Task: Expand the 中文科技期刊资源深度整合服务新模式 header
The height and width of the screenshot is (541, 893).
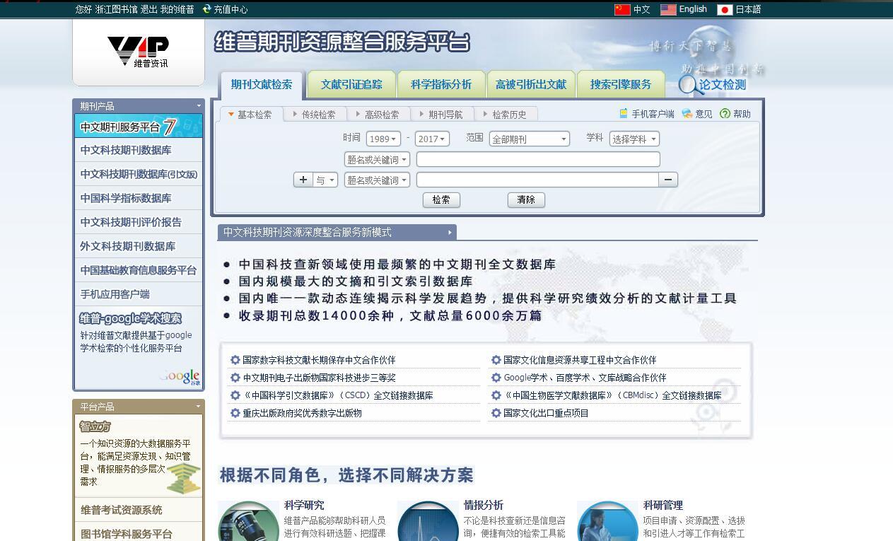Action: click(x=337, y=232)
